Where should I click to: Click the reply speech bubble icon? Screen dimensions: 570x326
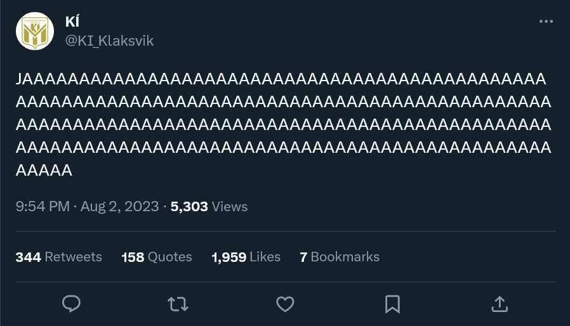point(71,304)
